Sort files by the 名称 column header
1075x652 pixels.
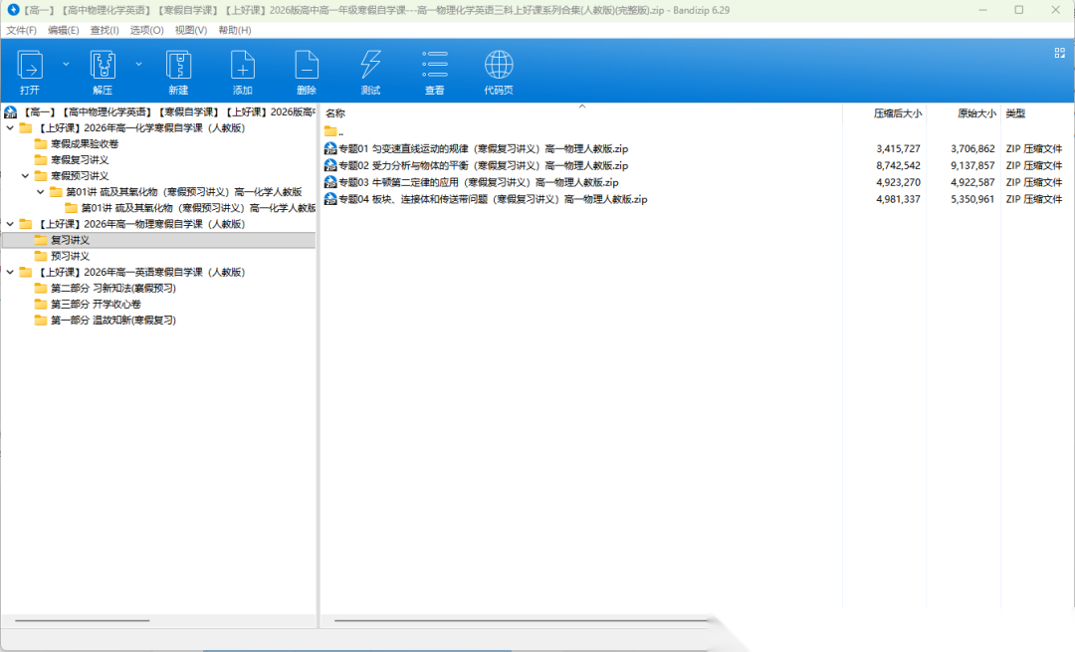[x=335, y=113]
